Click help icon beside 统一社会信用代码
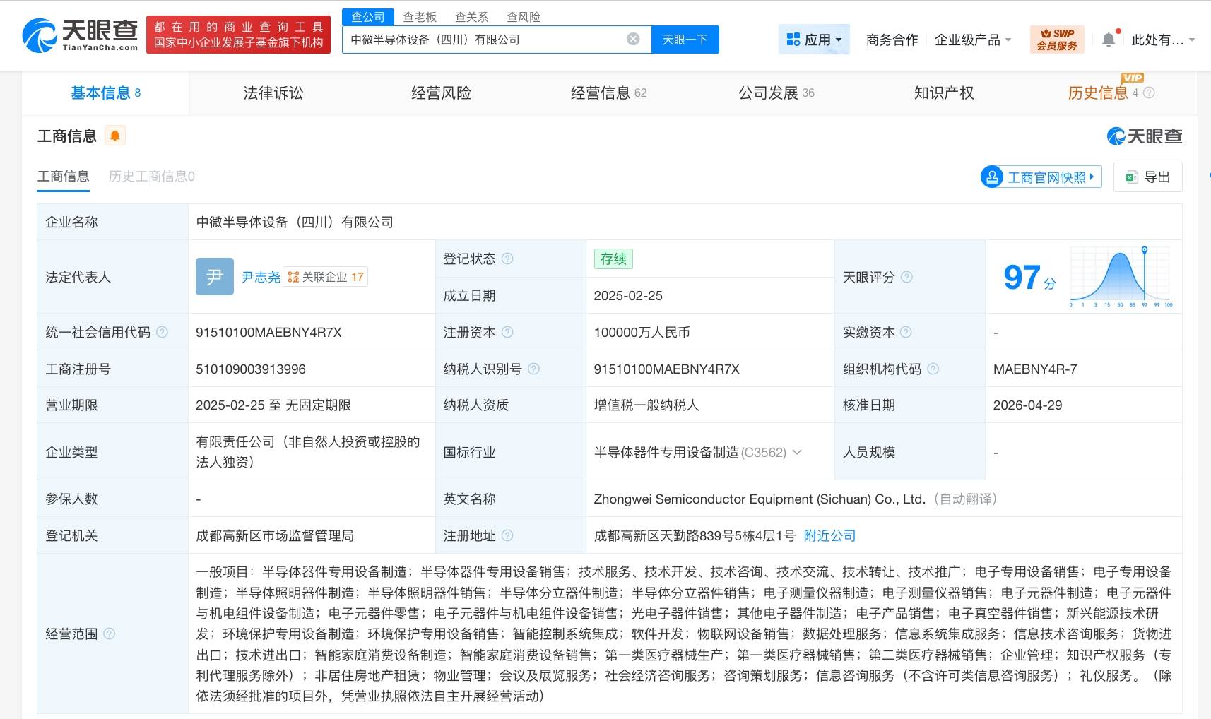The height and width of the screenshot is (719, 1211). tap(162, 332)
